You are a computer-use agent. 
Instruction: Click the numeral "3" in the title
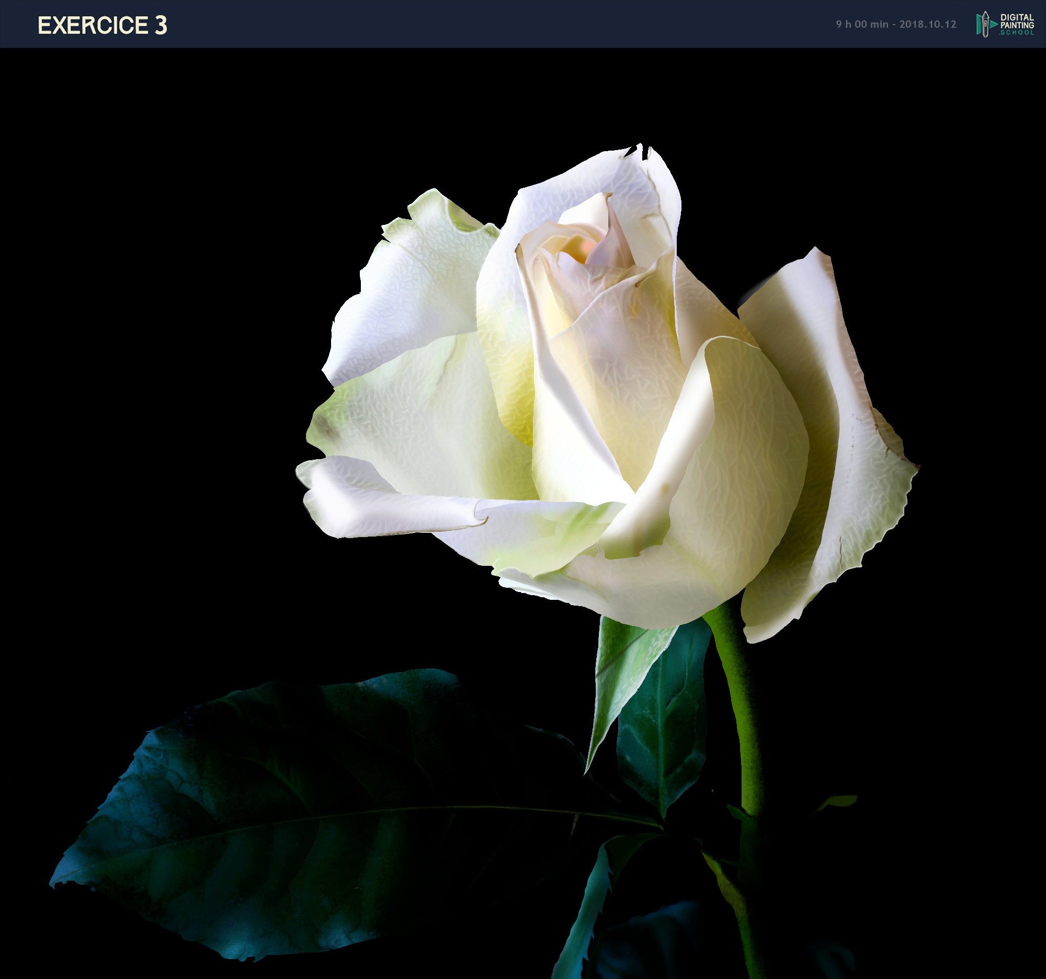(161, 25)
